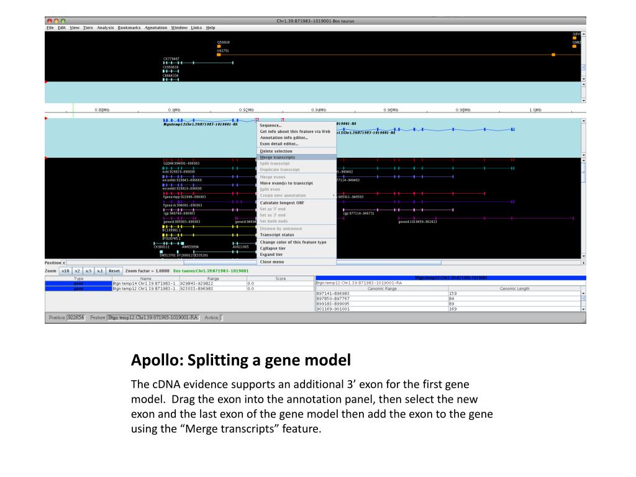Image resolution: width=636 pixels, height=477 pixels.
Task: Click Merge transcripts in the context menu
Action: 296,157
